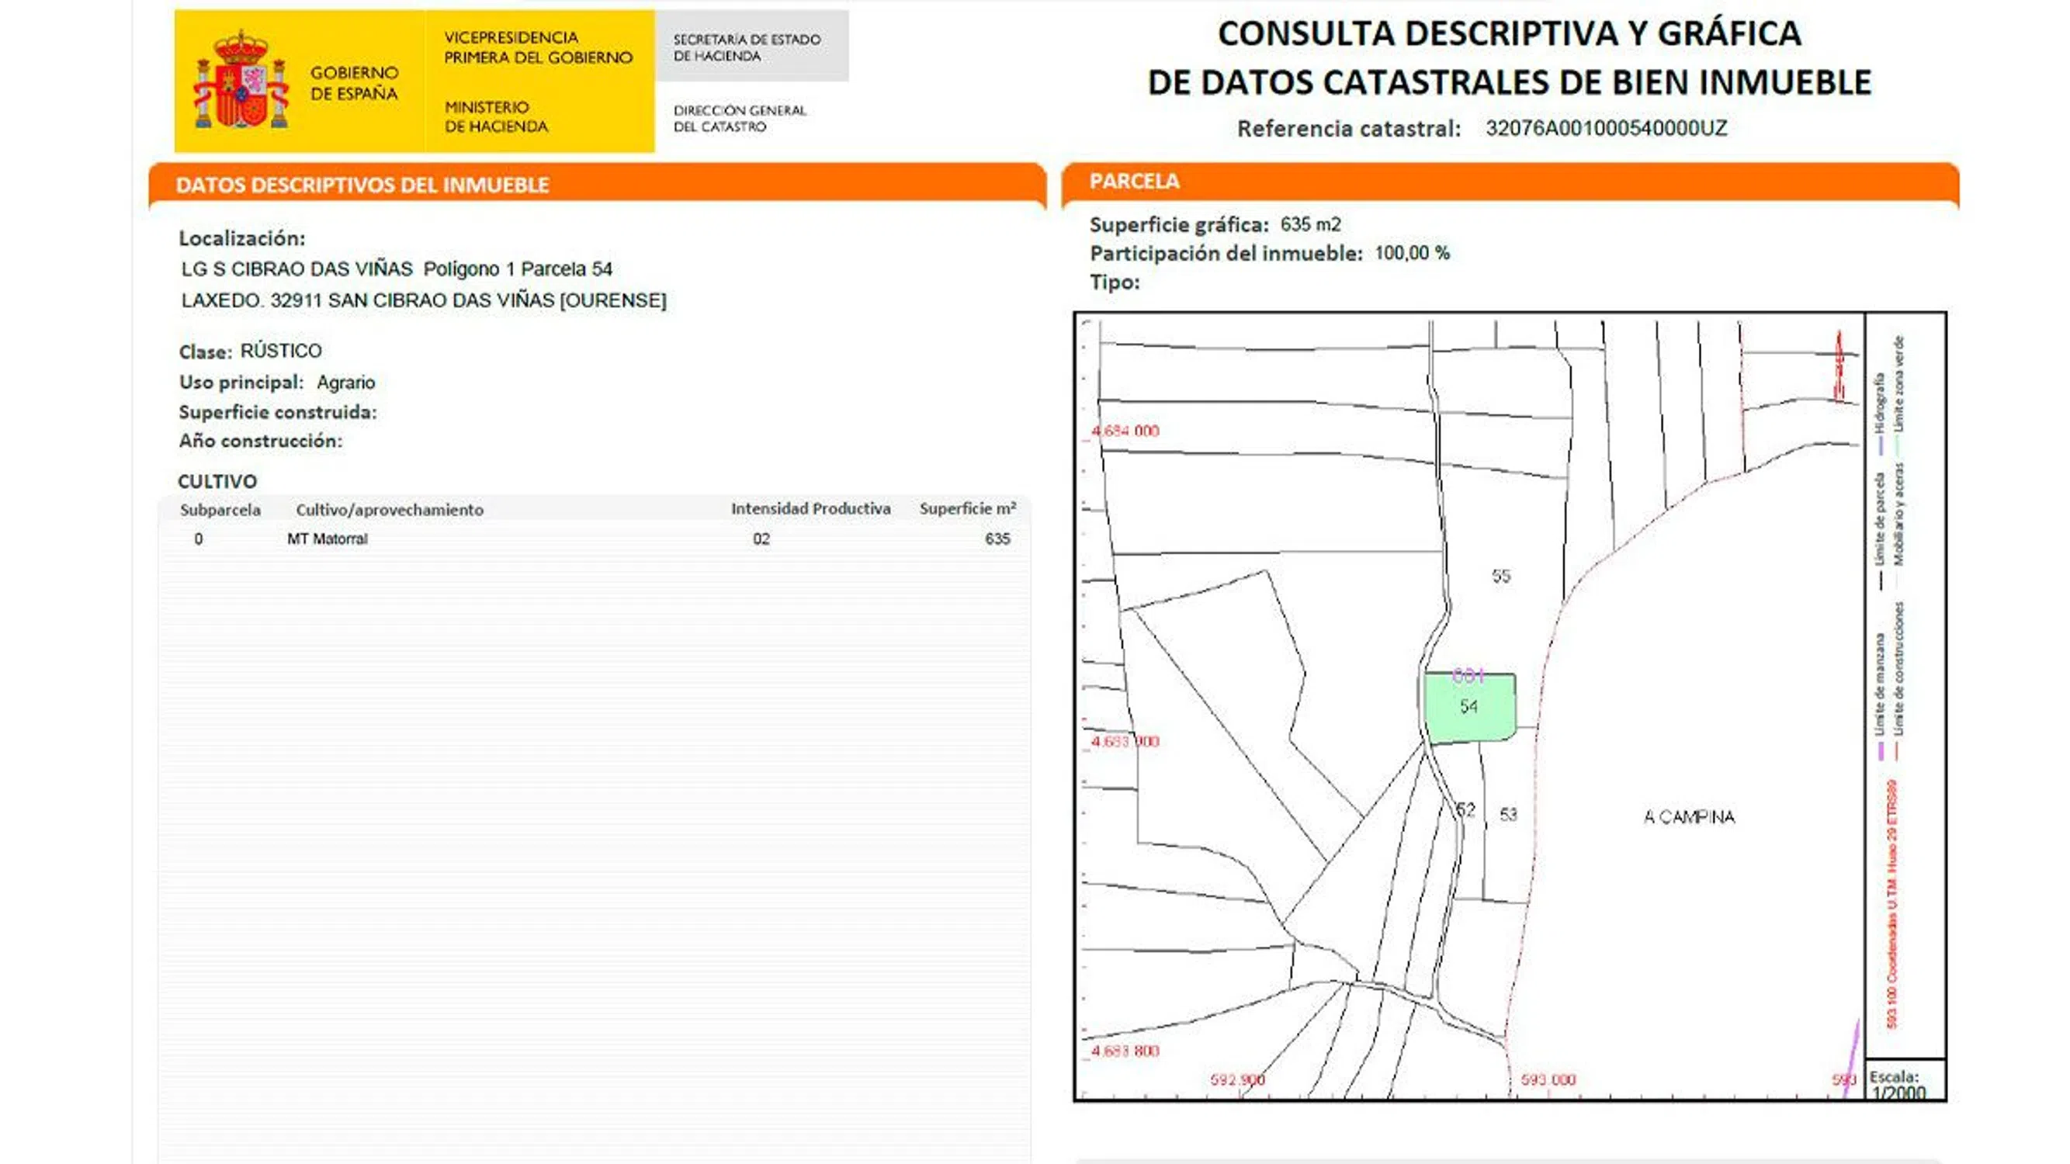Image resolution: width=2070 pixels, height=1164 pixels.
Task: Click the Escala 1/2000 box
Action: (1904, 1081)
